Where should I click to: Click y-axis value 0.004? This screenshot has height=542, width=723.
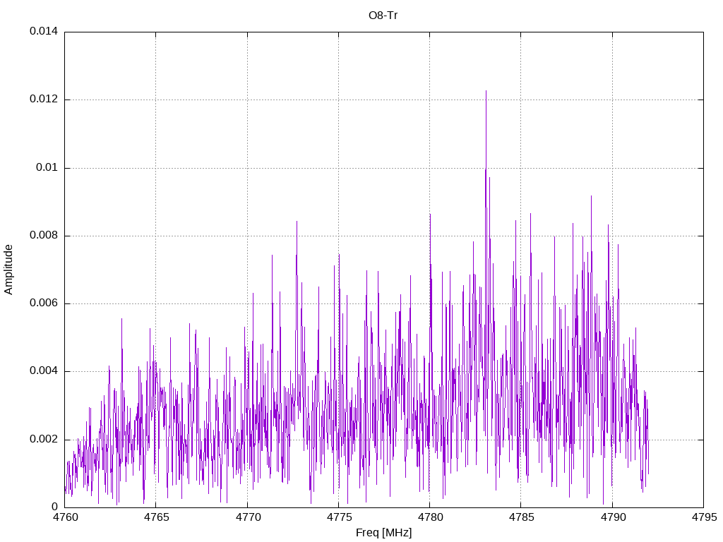click(x=44, y=371)
